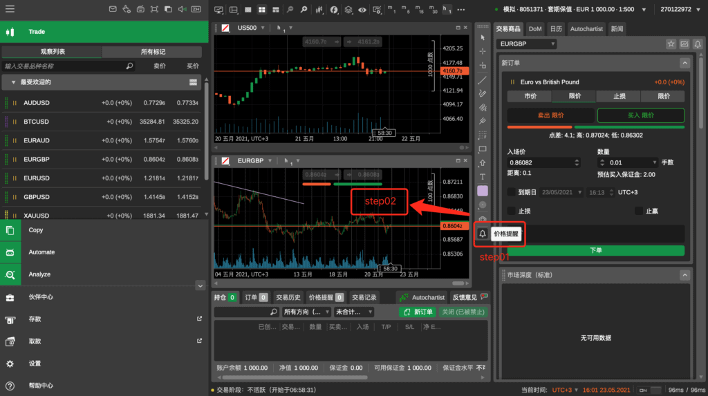Collapse the 最受欢迎的 watchlist group
Image resolution: width=708 pixels, height=396 pixels.
point(13,82)
